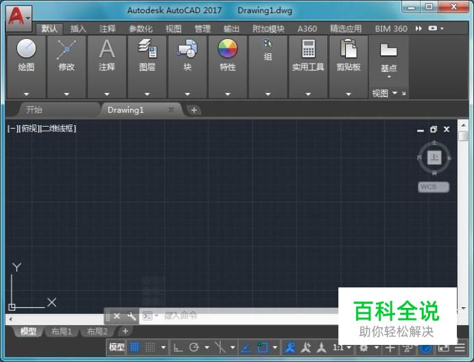
Task: Toggle object snap in the status bar
Action: tap(263, 348)
